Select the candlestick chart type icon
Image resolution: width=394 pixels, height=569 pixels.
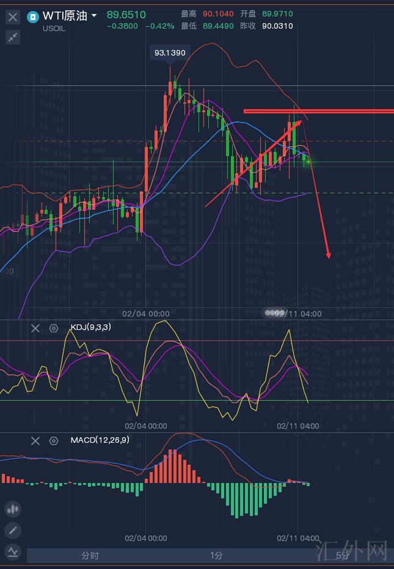click(x=13, y=509)
